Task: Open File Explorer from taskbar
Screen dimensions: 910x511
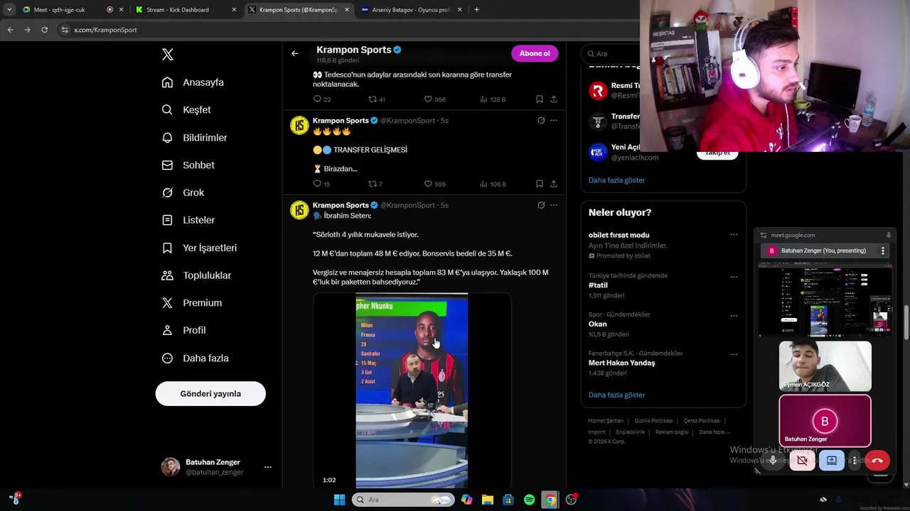Action: click(x=487, y=500)
